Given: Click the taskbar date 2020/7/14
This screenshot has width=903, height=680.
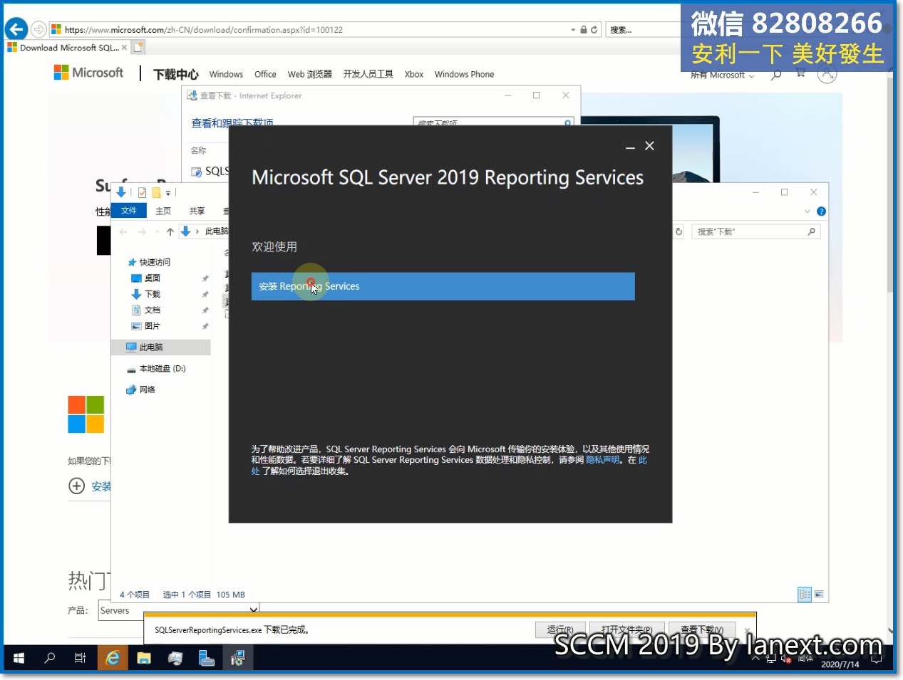Looking at the screenshot, I should tap(840, 664).
